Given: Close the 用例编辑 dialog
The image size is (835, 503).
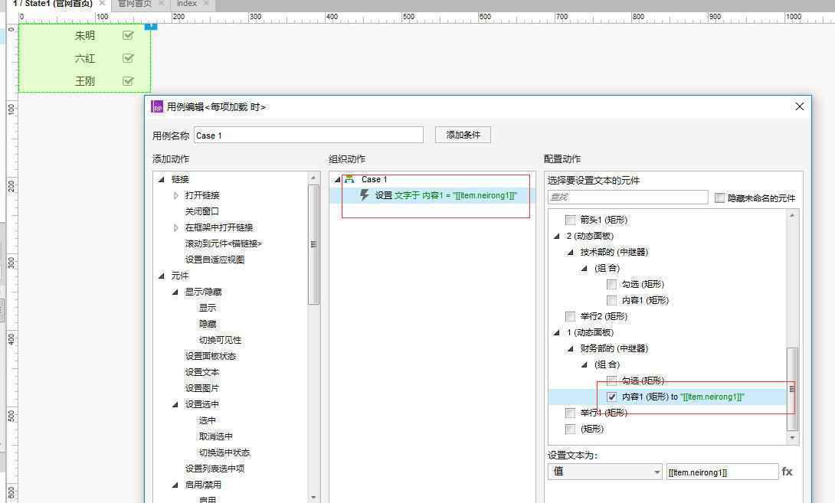Looking at the screenshot, I should (x=799, y=106).
